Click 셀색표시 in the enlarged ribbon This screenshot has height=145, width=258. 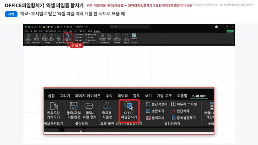click(155, 118)
